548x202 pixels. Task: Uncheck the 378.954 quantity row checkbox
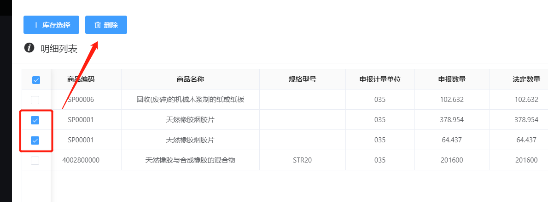tap(35, 120)
